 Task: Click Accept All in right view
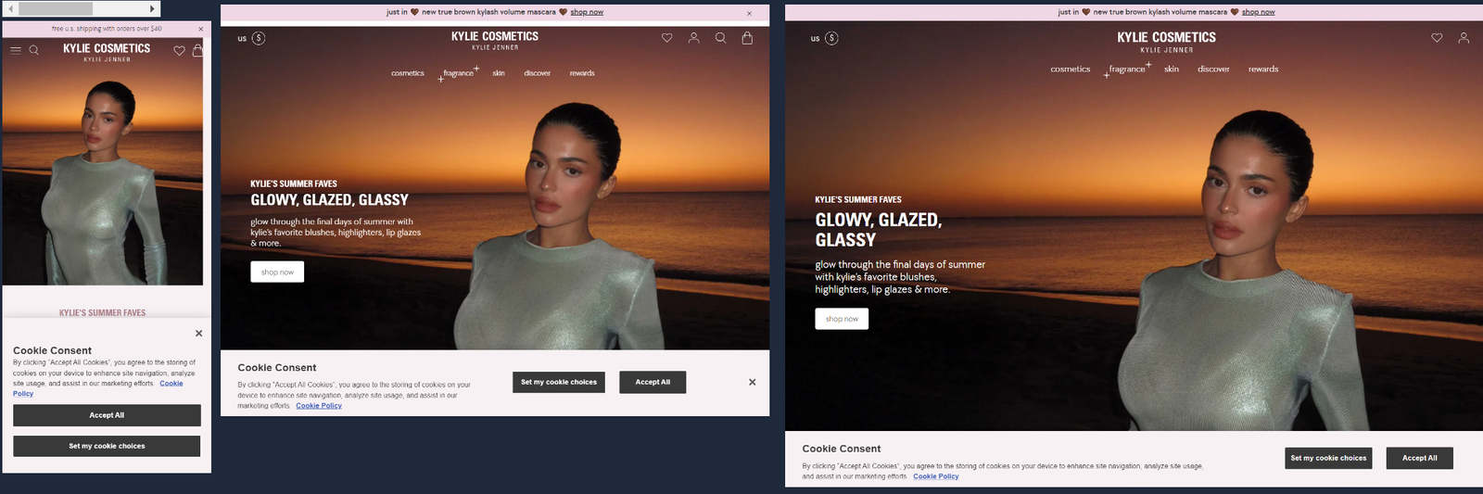[x=1420, y=458]
